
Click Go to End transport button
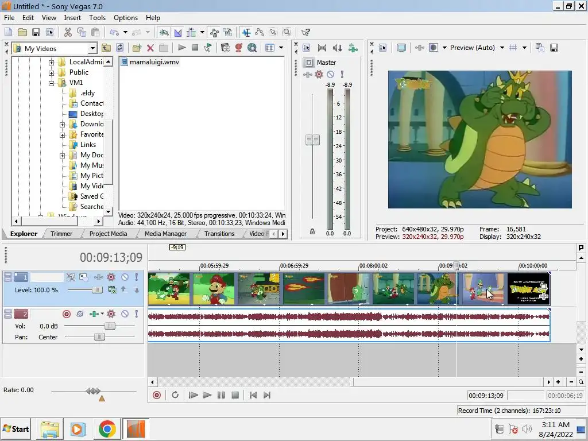tap(267, 395)
